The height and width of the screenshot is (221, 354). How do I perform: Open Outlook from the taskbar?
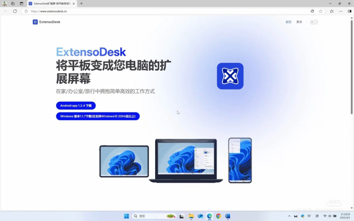coord(200,216)
